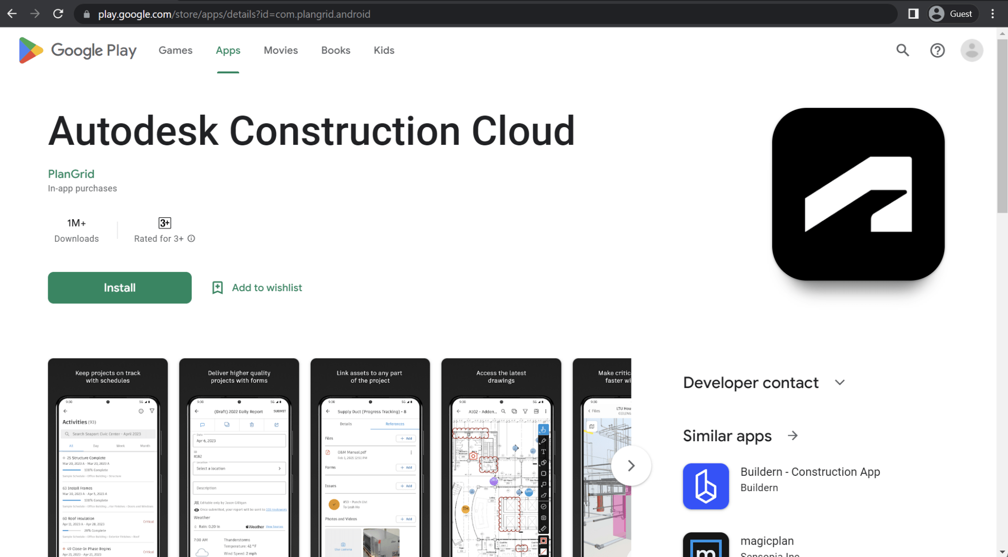Viewport: 1008px width, 557px height.
Task: Click the PlanGrid developer name link
Action: tap(70, 173)
